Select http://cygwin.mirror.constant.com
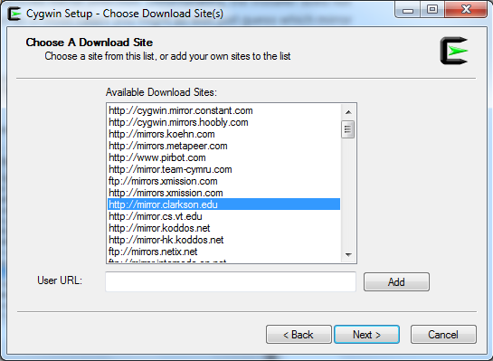493x361 pixels. pos(223,110)
